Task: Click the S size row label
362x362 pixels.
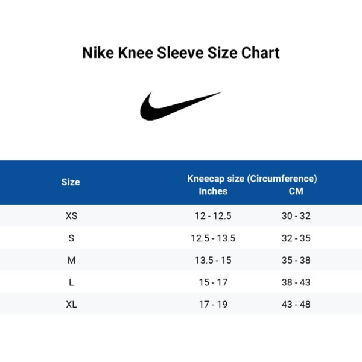Action: 71,238
